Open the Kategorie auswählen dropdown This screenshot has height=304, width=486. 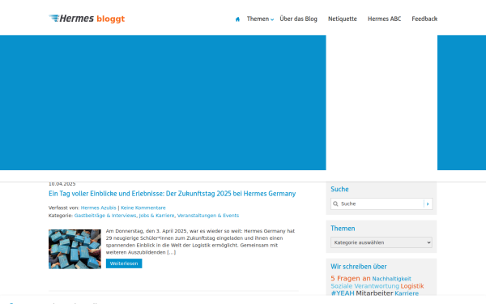pyautogui.click(x=382, y=242)
